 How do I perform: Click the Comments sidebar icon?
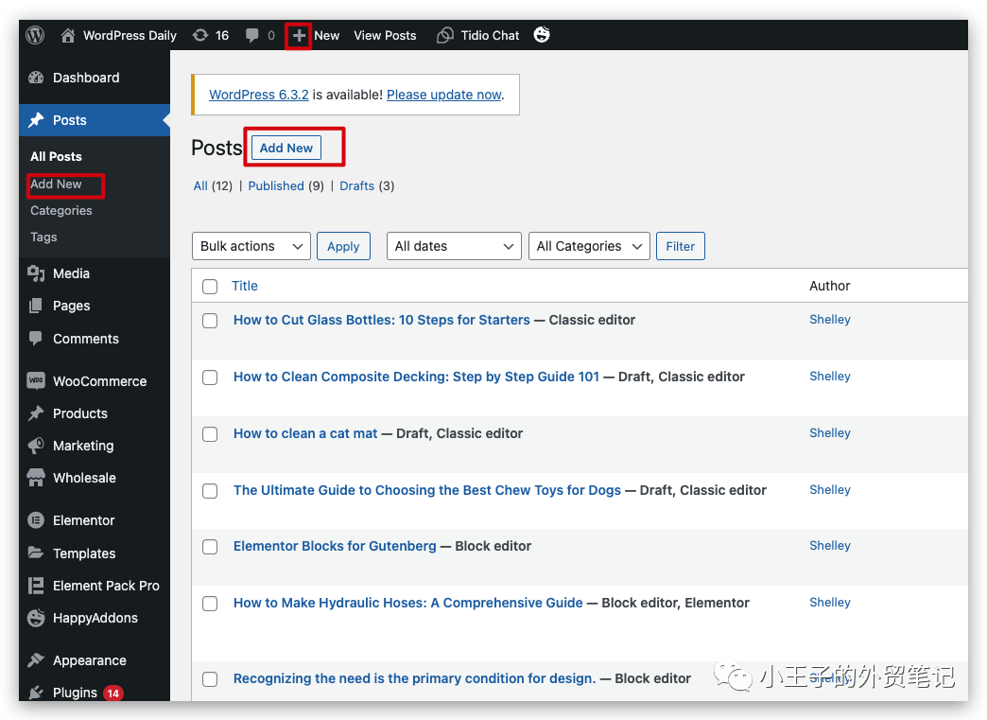pos(36,339)
